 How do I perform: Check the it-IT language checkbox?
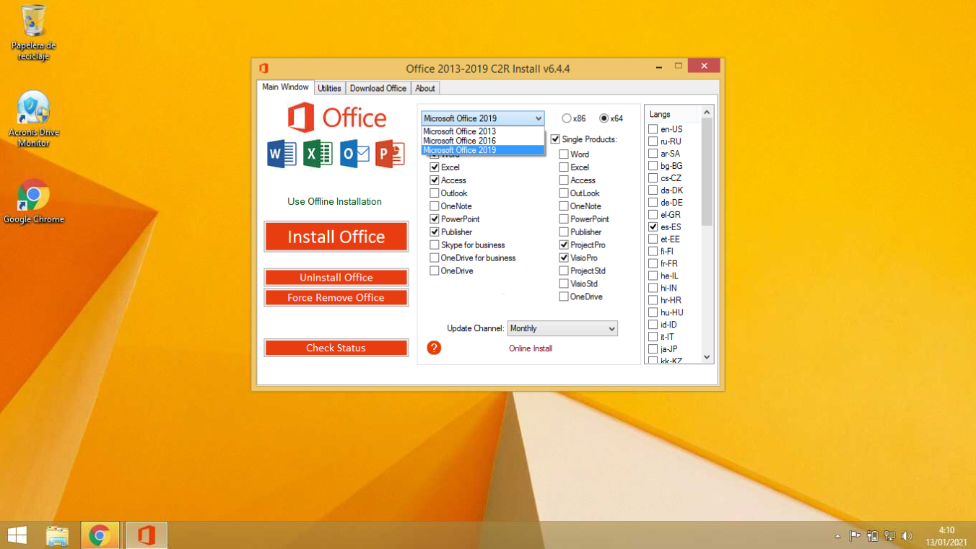coord(653,337)
